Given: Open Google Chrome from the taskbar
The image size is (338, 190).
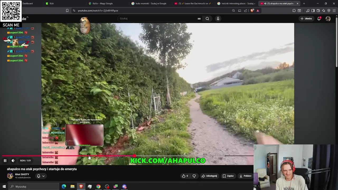Looking at the screenshot, I should coord(98,187).
